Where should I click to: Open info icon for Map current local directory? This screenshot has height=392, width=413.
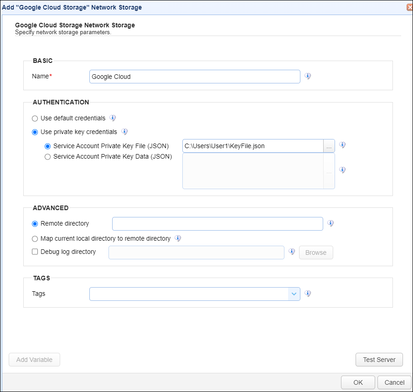[x=178, y=238]
